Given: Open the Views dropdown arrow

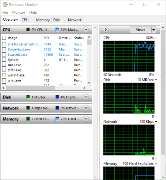Looking at the screenshot, I should (153, 30).
